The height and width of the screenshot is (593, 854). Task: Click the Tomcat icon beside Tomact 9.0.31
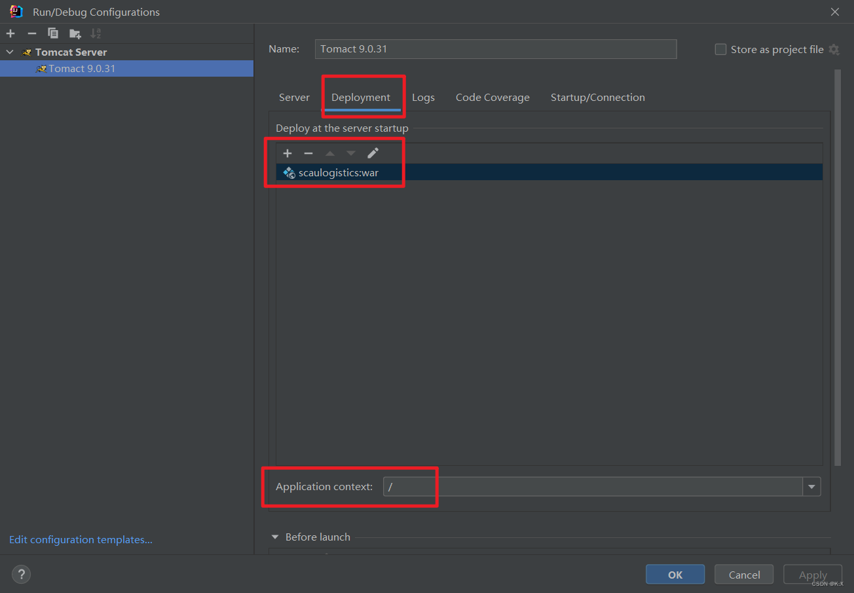click(x=41, y=68)
